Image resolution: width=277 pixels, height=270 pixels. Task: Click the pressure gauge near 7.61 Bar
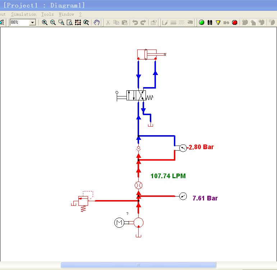tap(183, 196)
